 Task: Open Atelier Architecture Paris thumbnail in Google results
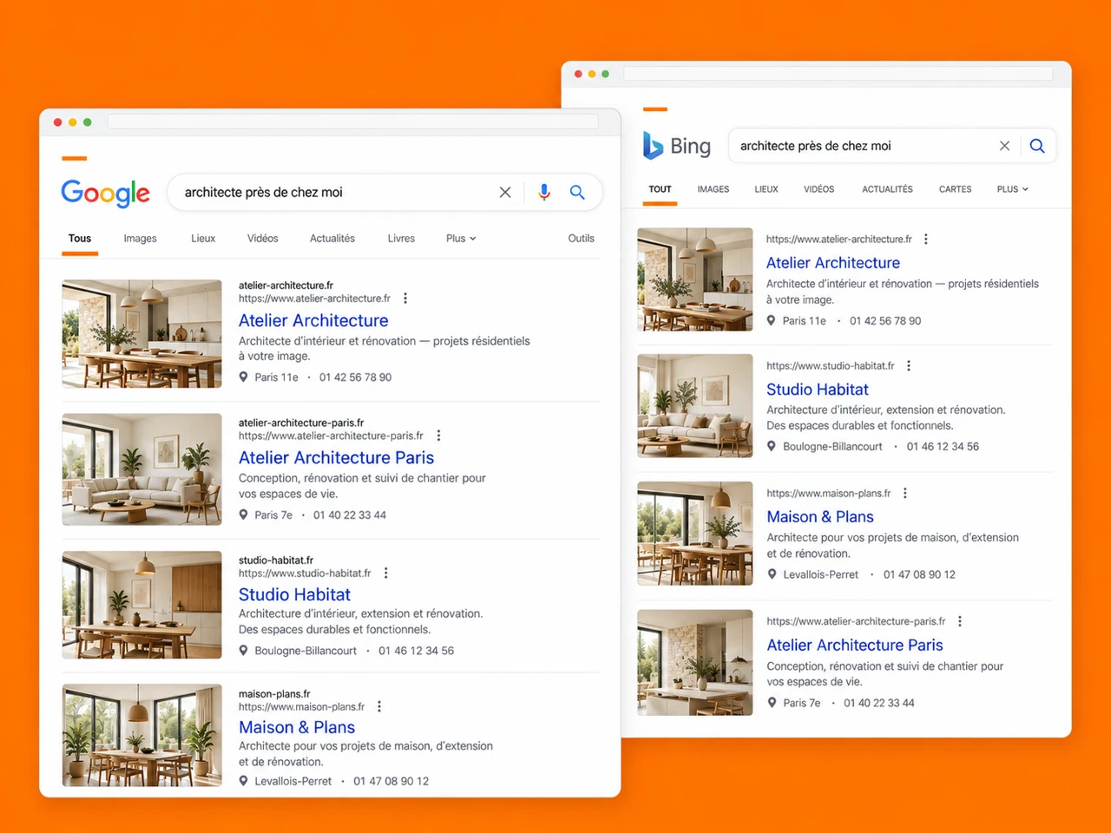coord(142,469)
